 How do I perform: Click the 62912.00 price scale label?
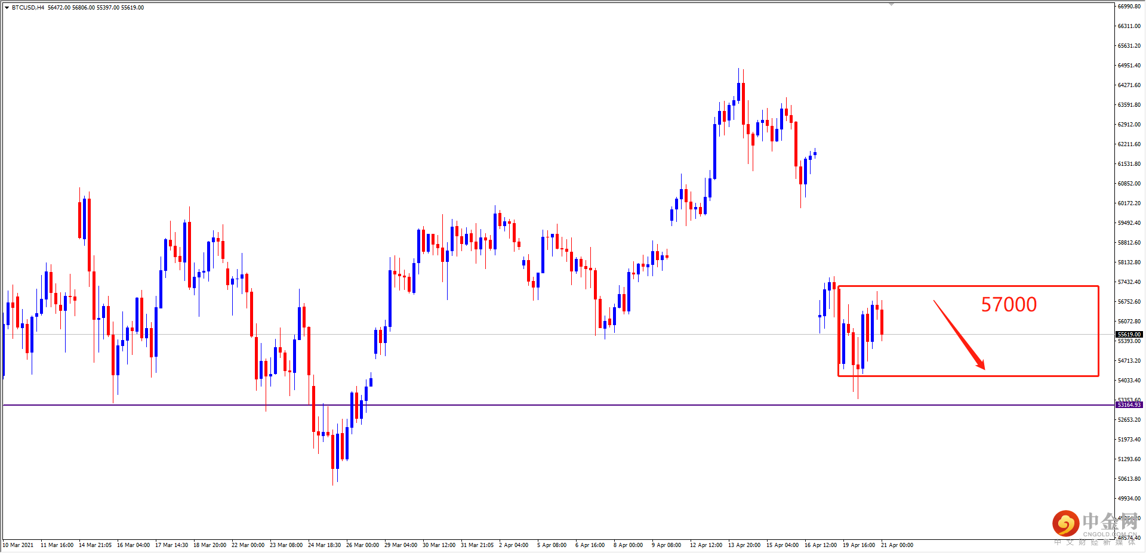pos(1129,125)
